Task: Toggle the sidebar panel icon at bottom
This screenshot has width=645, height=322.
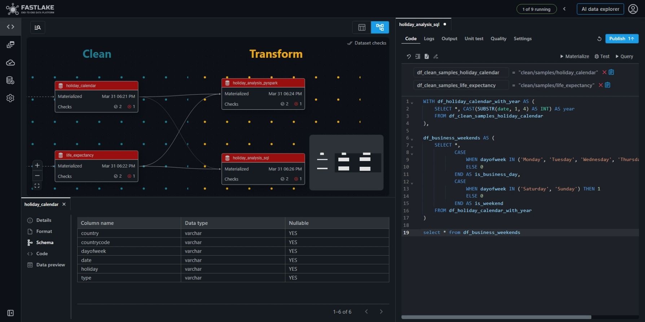Action: click(x=10, y=313)
